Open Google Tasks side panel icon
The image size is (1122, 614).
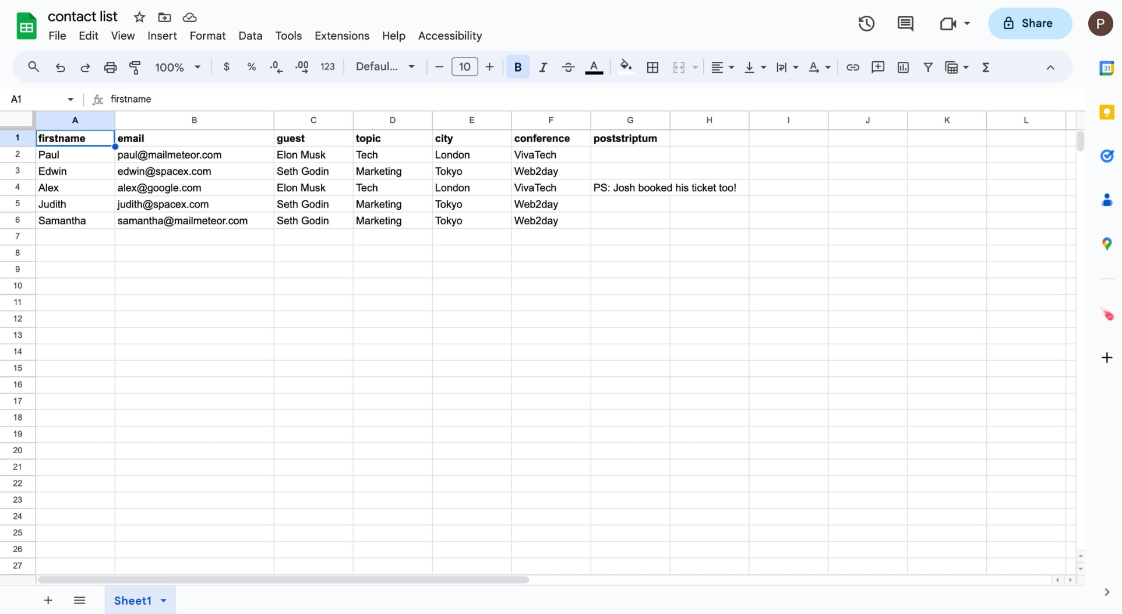coord(1106,156)
